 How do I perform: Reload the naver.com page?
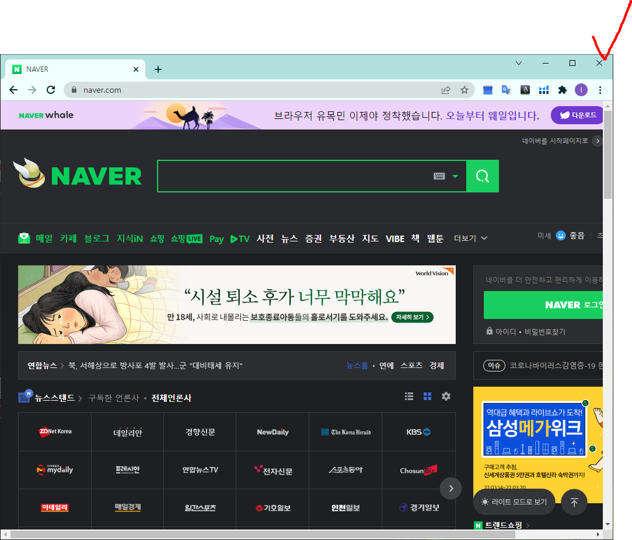(51, 90)
